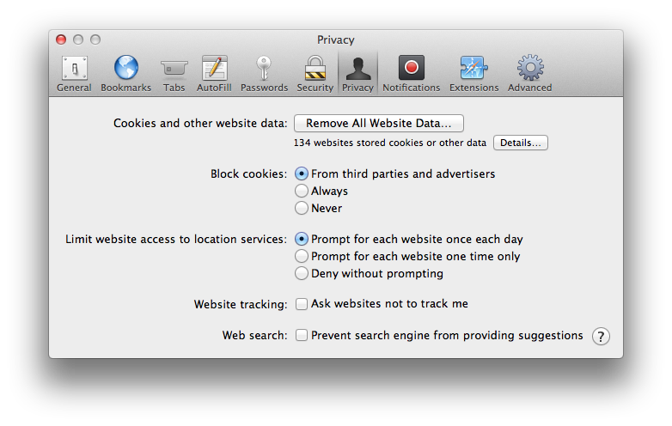Close the Privacy window with the red button
Viewport: 672px width, 426px height.
click(x=61, y=40)
